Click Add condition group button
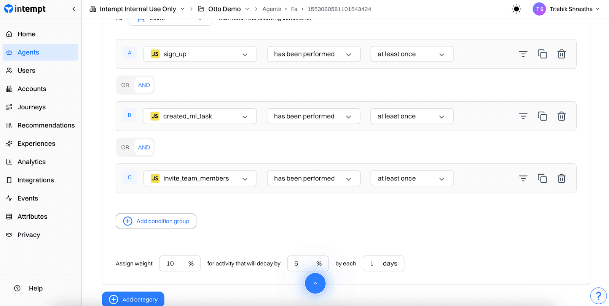 pos(156,221)
